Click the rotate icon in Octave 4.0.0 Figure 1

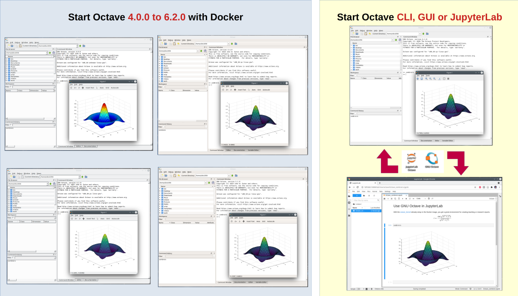click(71, 88)
